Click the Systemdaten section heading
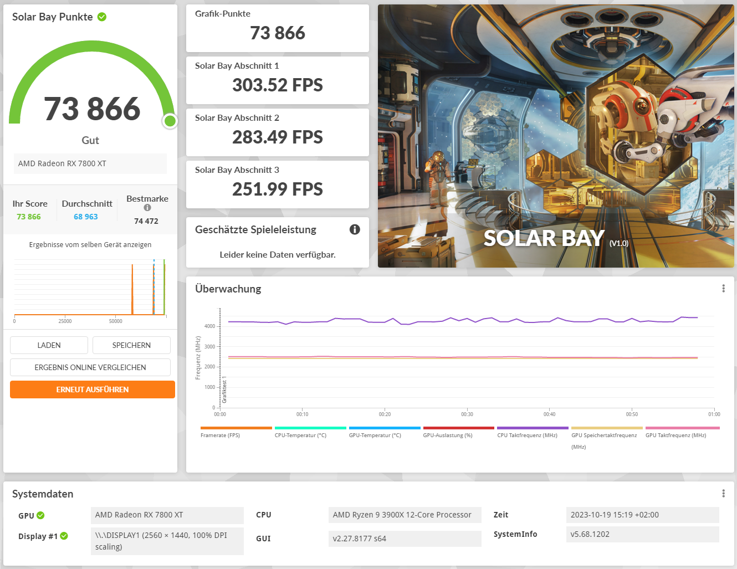This screenshot has height=569, width=737. [43, 494]
